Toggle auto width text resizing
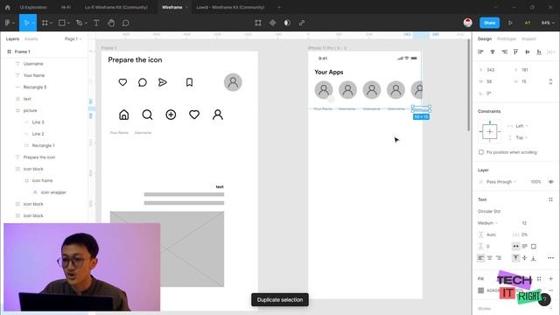560x315 pixels. point(515,247)
